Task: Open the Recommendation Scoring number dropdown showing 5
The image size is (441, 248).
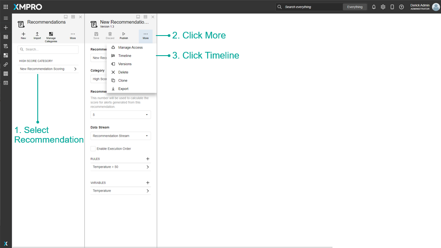Action: click(x=120, y=114)
